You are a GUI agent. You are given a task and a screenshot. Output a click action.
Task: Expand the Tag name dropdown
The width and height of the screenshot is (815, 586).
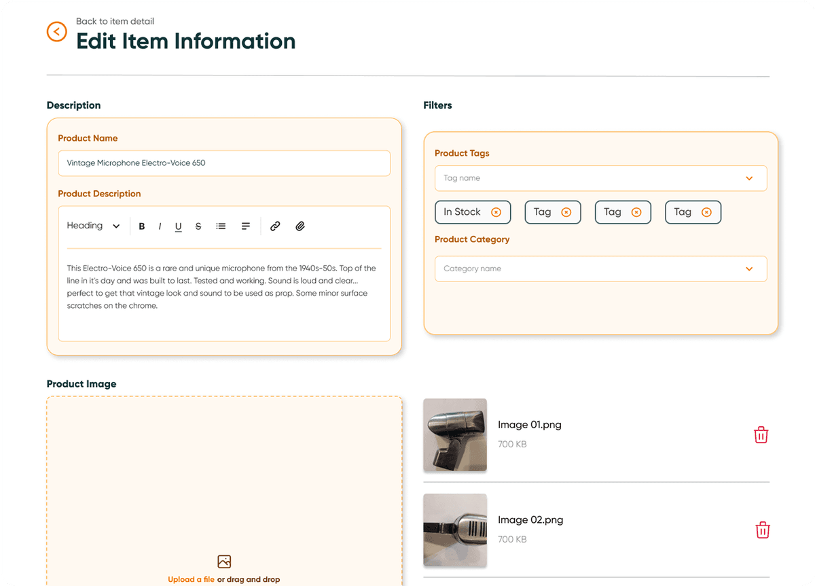749,178
